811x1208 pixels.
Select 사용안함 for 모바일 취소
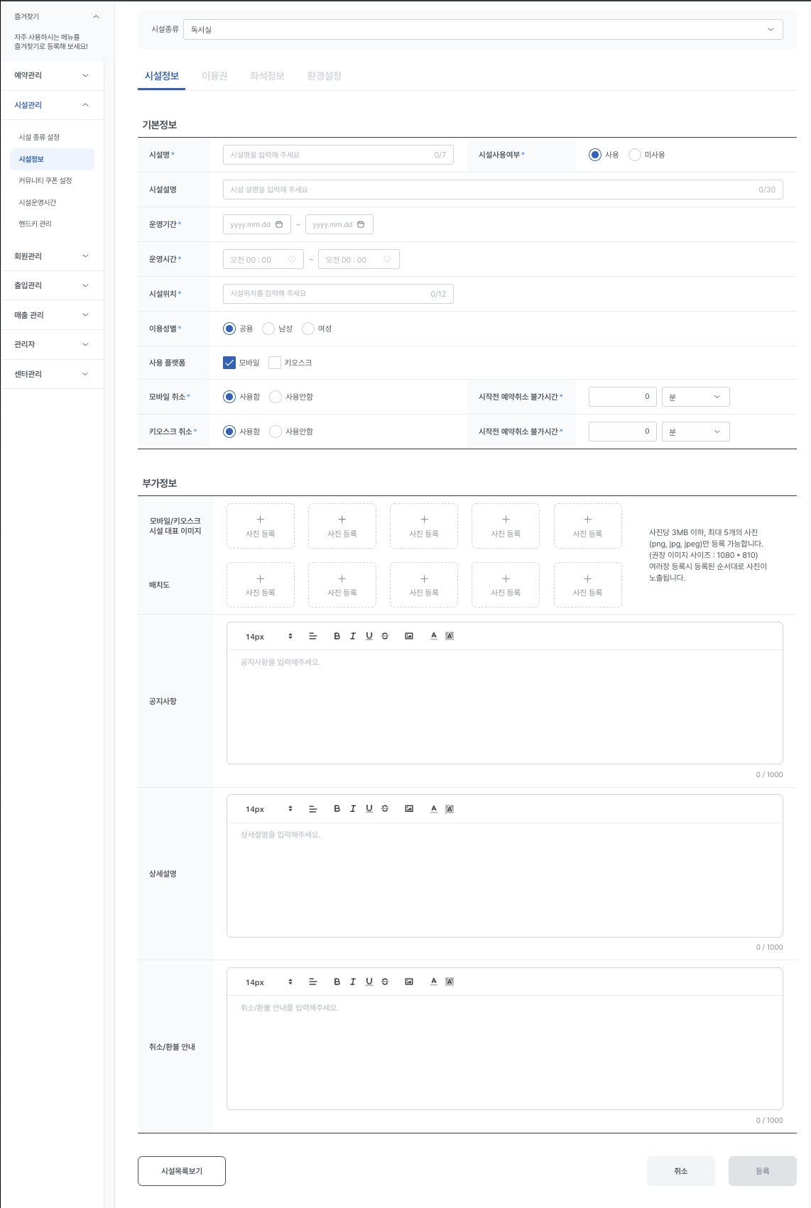276,397
